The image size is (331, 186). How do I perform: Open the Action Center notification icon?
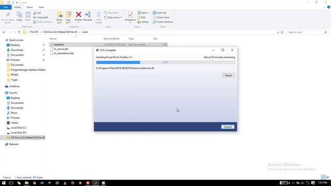click(x=313, y=183)
